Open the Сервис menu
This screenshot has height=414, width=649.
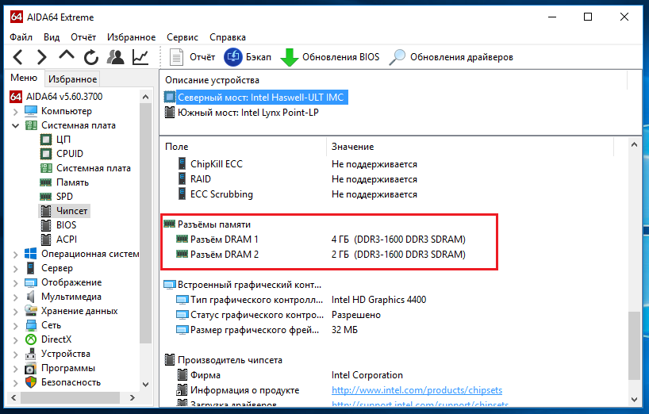[x=182, y=37]
